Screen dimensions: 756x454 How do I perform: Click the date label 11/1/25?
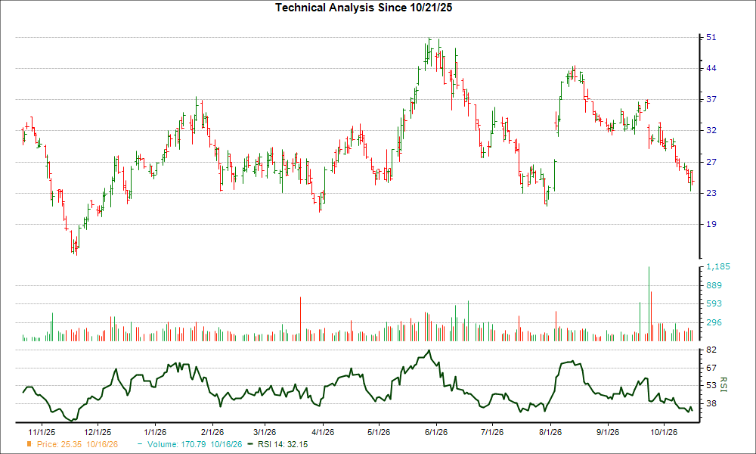click(42, 432)
